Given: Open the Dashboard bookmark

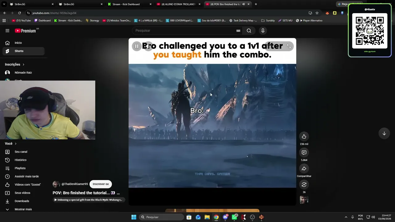Looking at the screenshot, I should tap(42, 21).
